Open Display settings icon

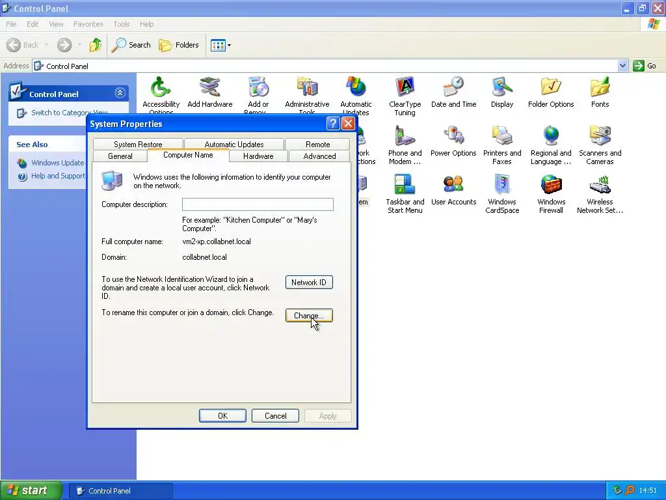pyautogui.click(x=502, y=92)
